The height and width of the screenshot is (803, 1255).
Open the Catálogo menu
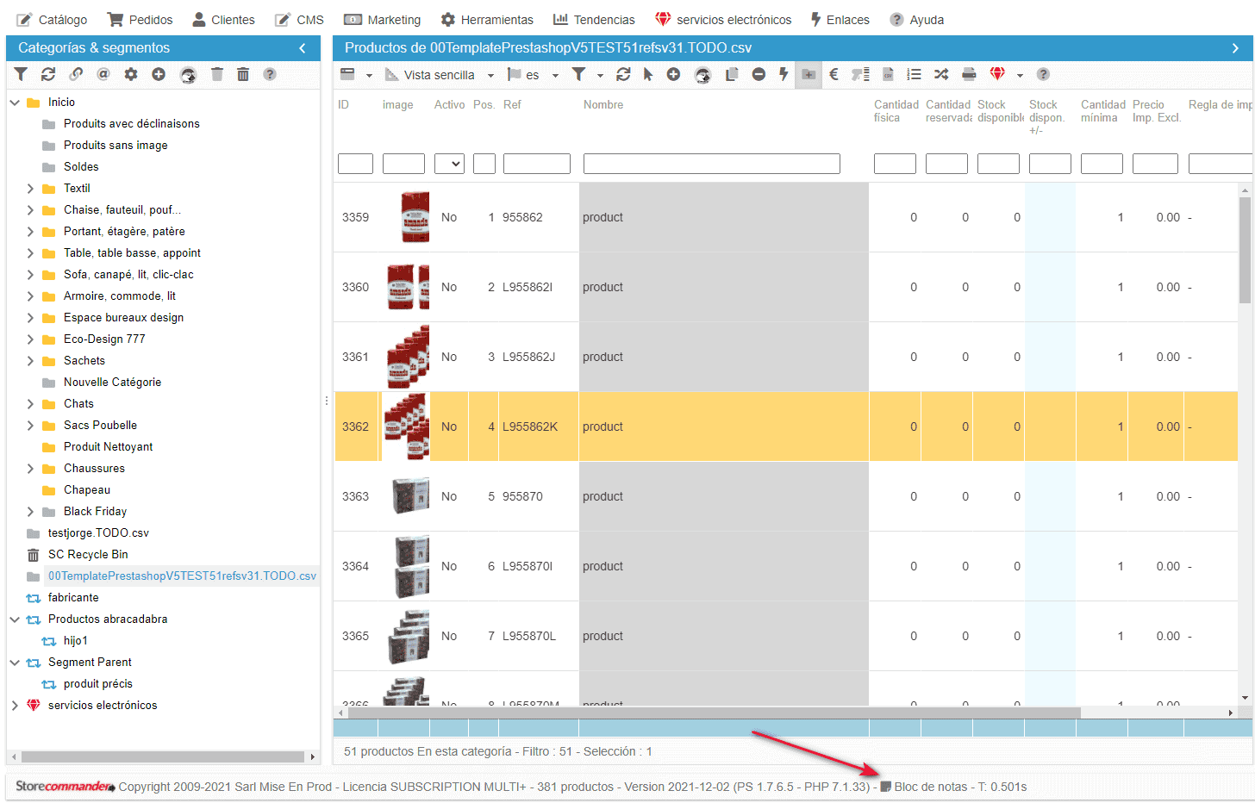(52, 20)
